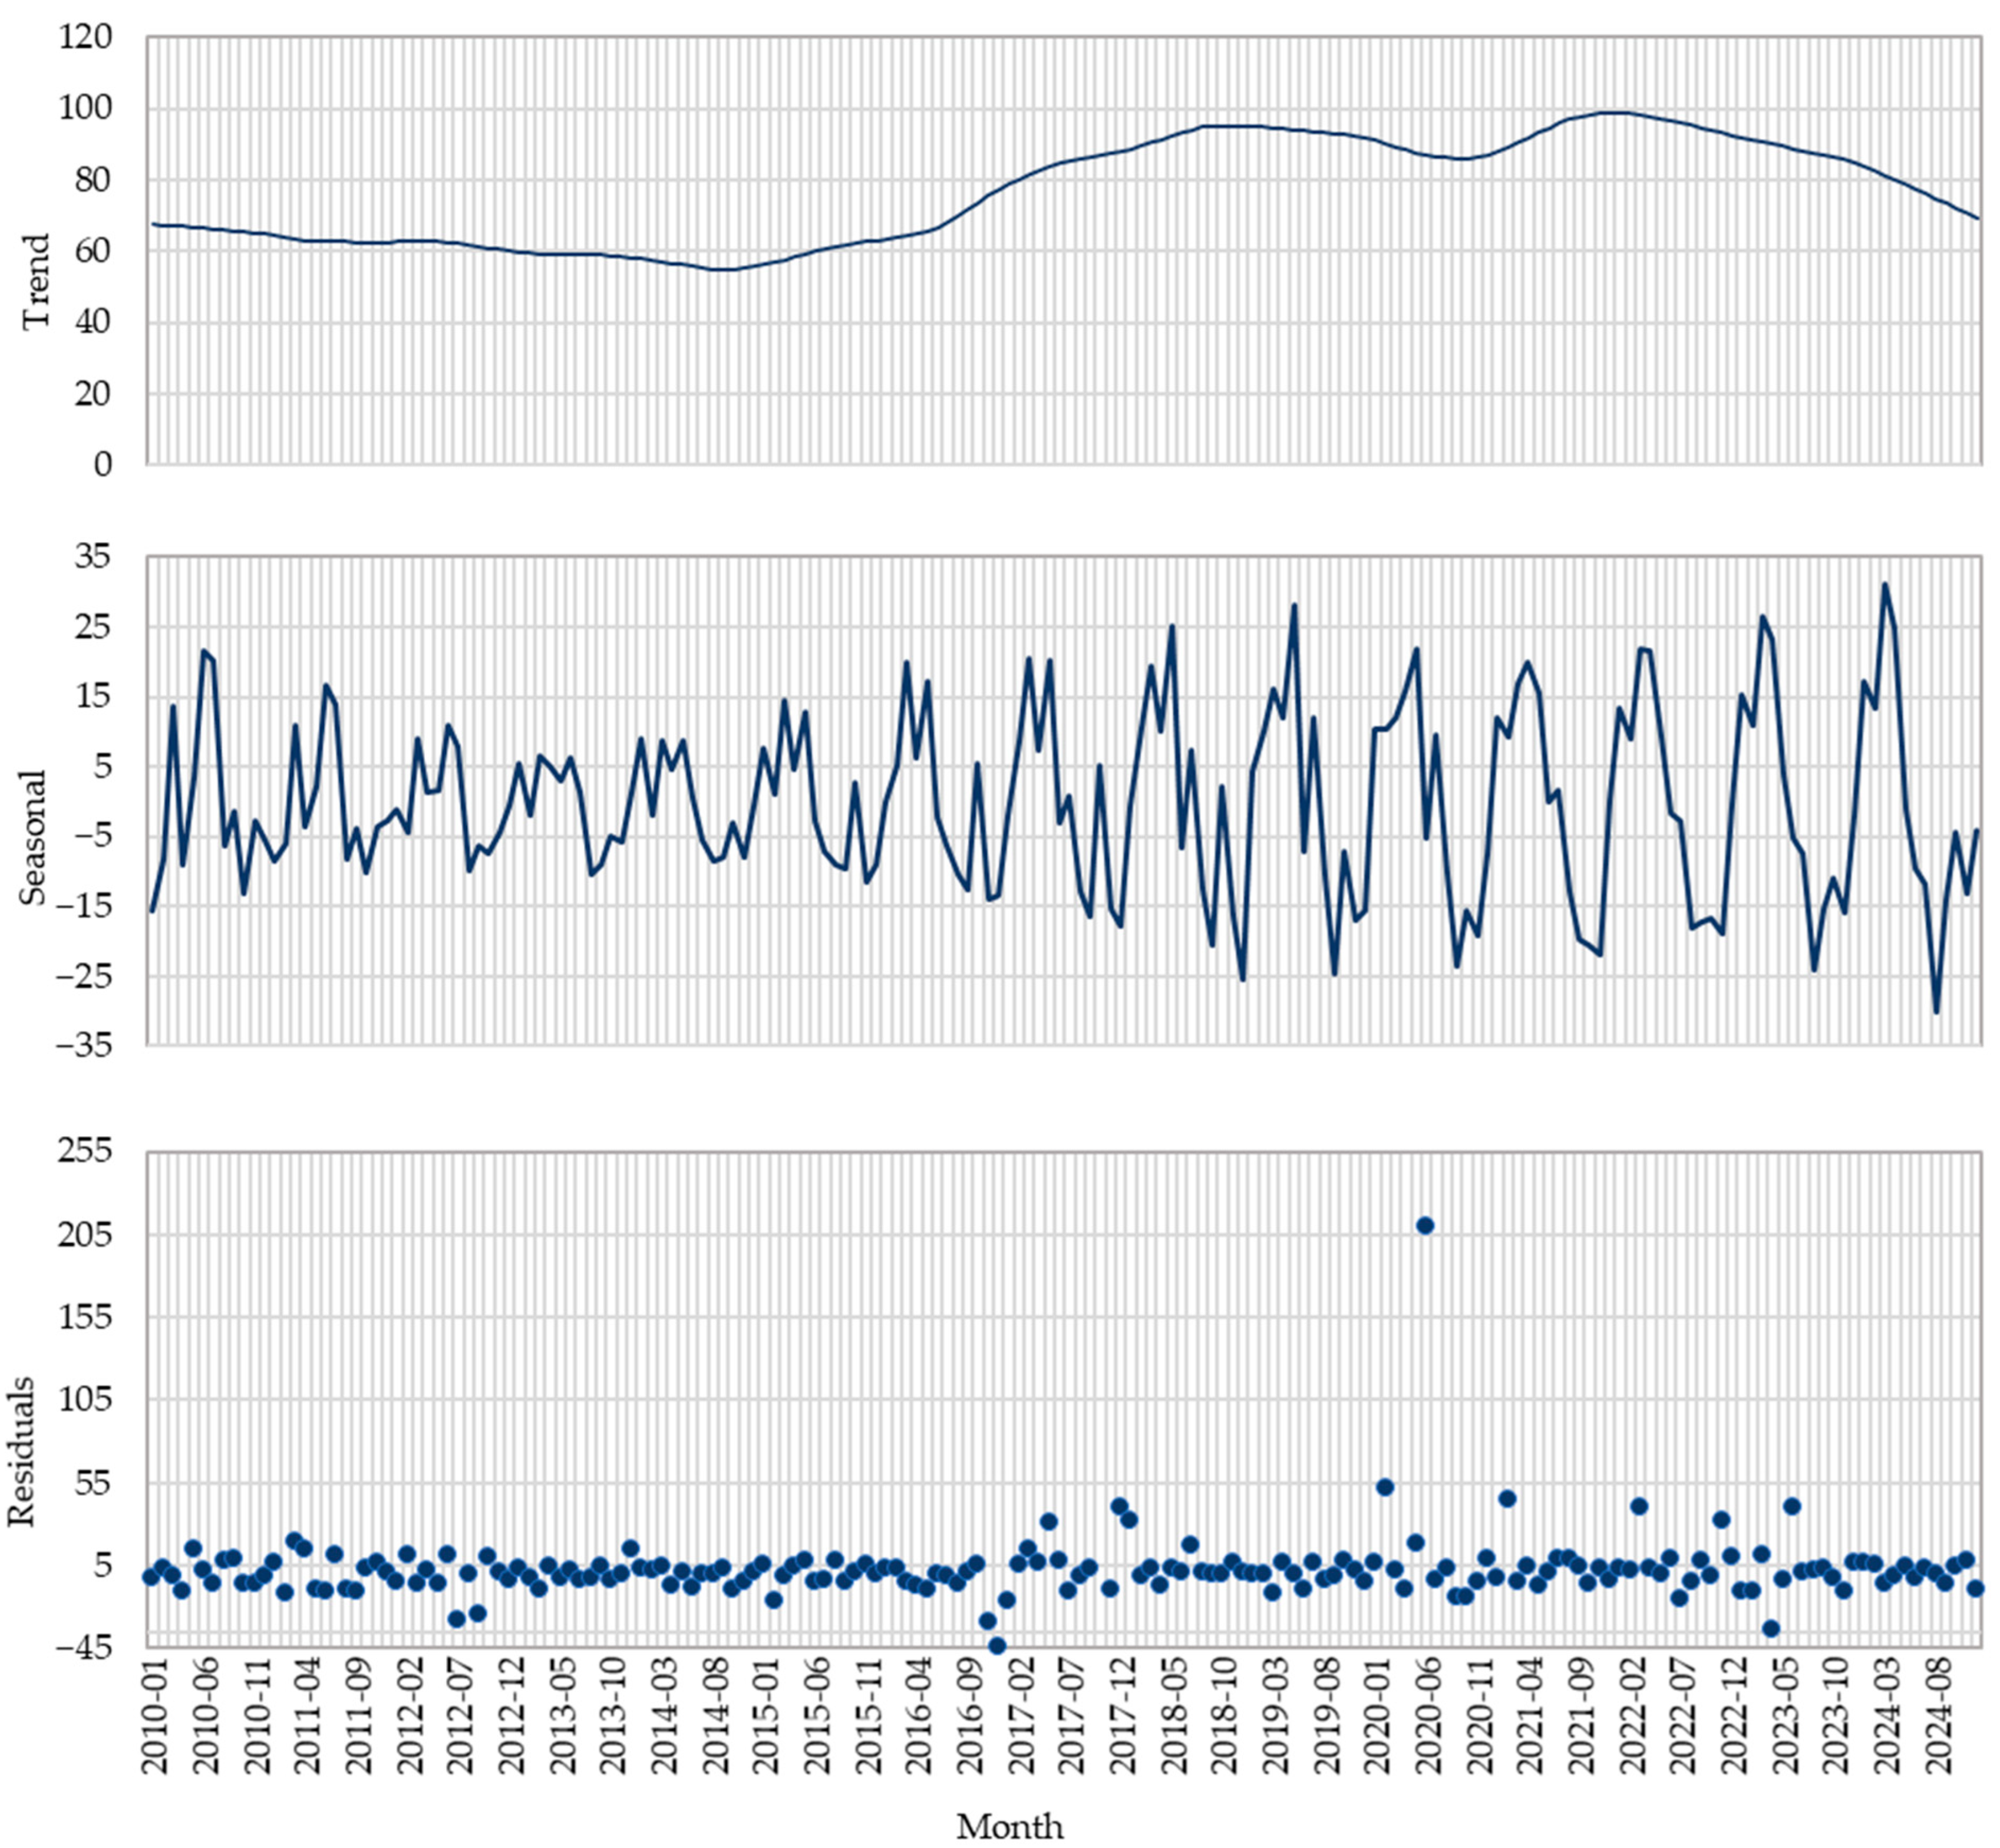The height and width of the screenshot is (1848, 2000).
Task: Click the residual outlier near 205
Action: point(1424,1226)
